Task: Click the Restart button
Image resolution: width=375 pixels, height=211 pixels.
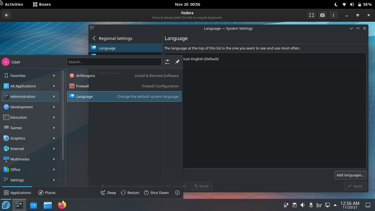Action: click(x=130, y=193)
